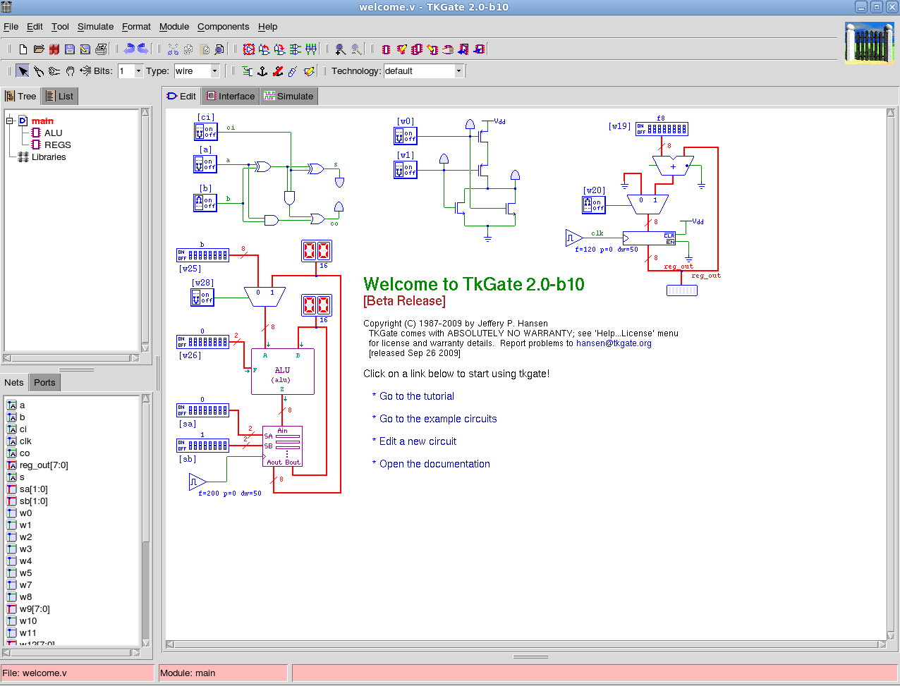Toggle the [ci] switch in the schematic
The height and width of the screenshot is (686, 900).
205,132
